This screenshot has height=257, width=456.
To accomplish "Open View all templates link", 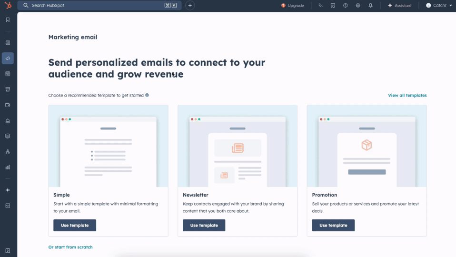I will point(407,95).
